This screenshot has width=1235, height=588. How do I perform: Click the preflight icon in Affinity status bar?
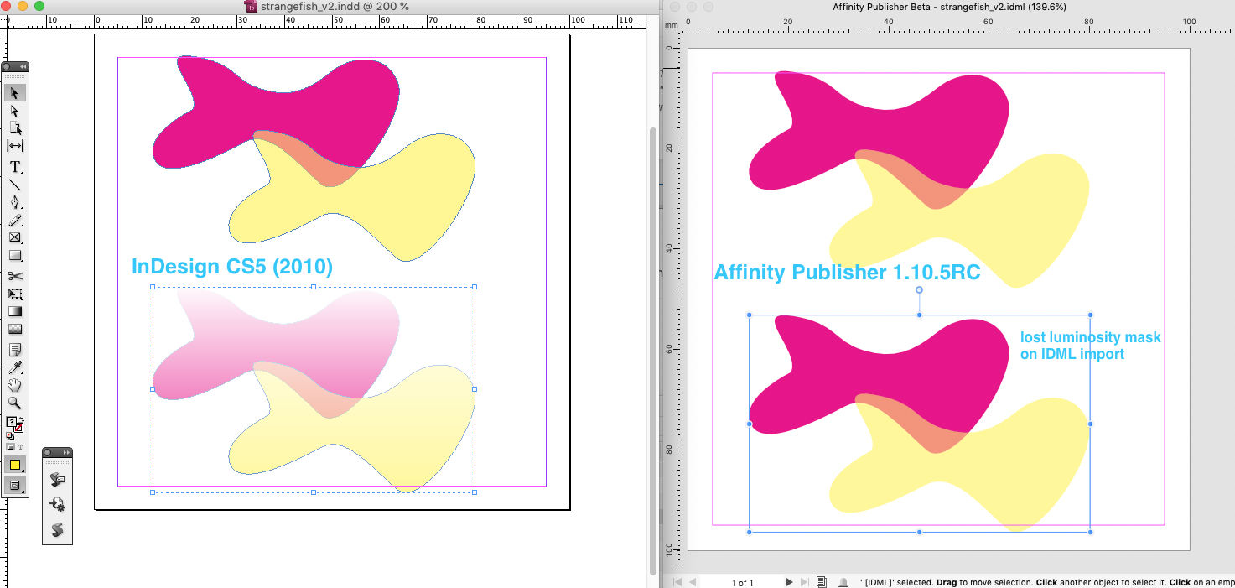(843, 582)
